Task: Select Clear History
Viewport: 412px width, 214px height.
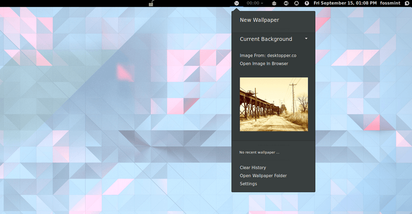Action: (x=253, y=168)
